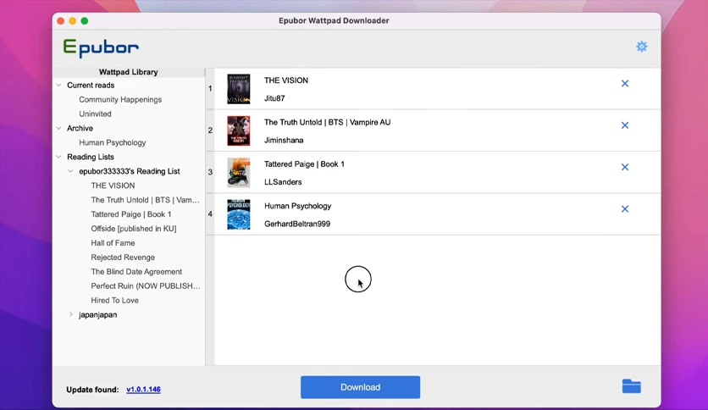Maximize window with green button
The width and height of the screenshot is (708, 410).
click(x=85, y=21)
